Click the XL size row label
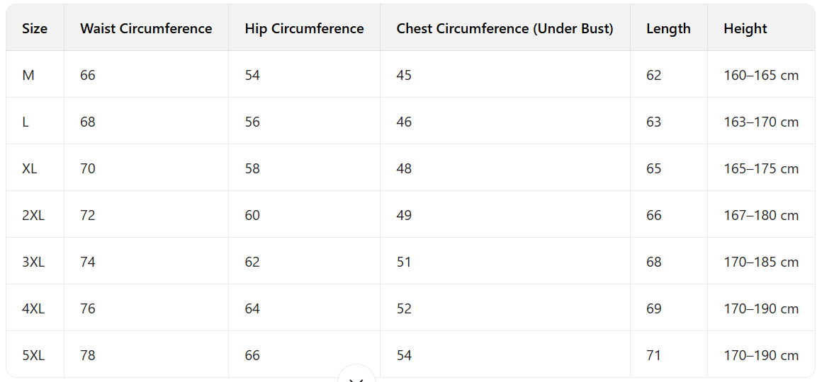The width and height of the screenshot is (822, 382). [x=29, y=168]
